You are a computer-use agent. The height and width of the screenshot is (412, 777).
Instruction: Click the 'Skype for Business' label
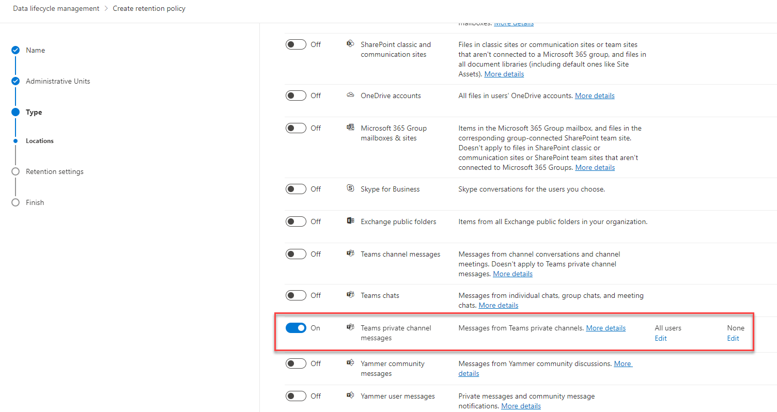click(390, 189)
